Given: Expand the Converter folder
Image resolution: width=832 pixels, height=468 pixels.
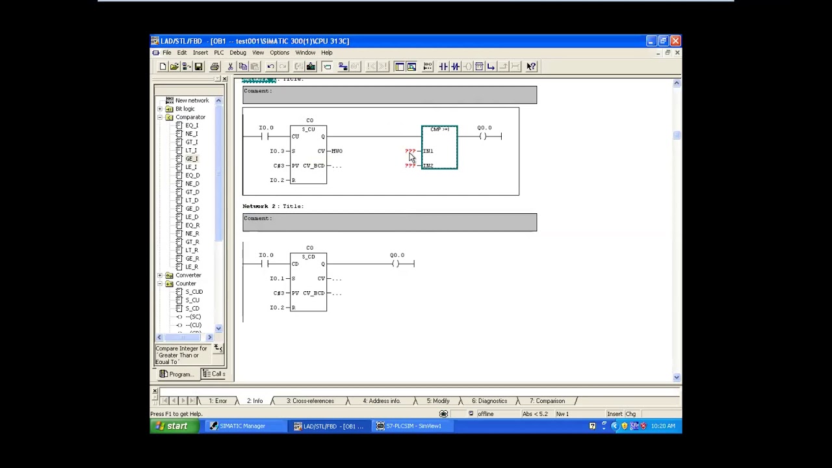Looking at the screenshot, I should point(160,275).
